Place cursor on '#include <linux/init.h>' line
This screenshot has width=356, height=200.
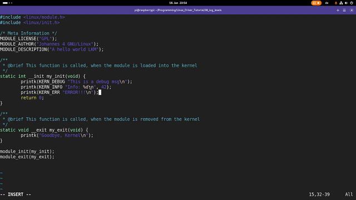click(x=30, y=23)
